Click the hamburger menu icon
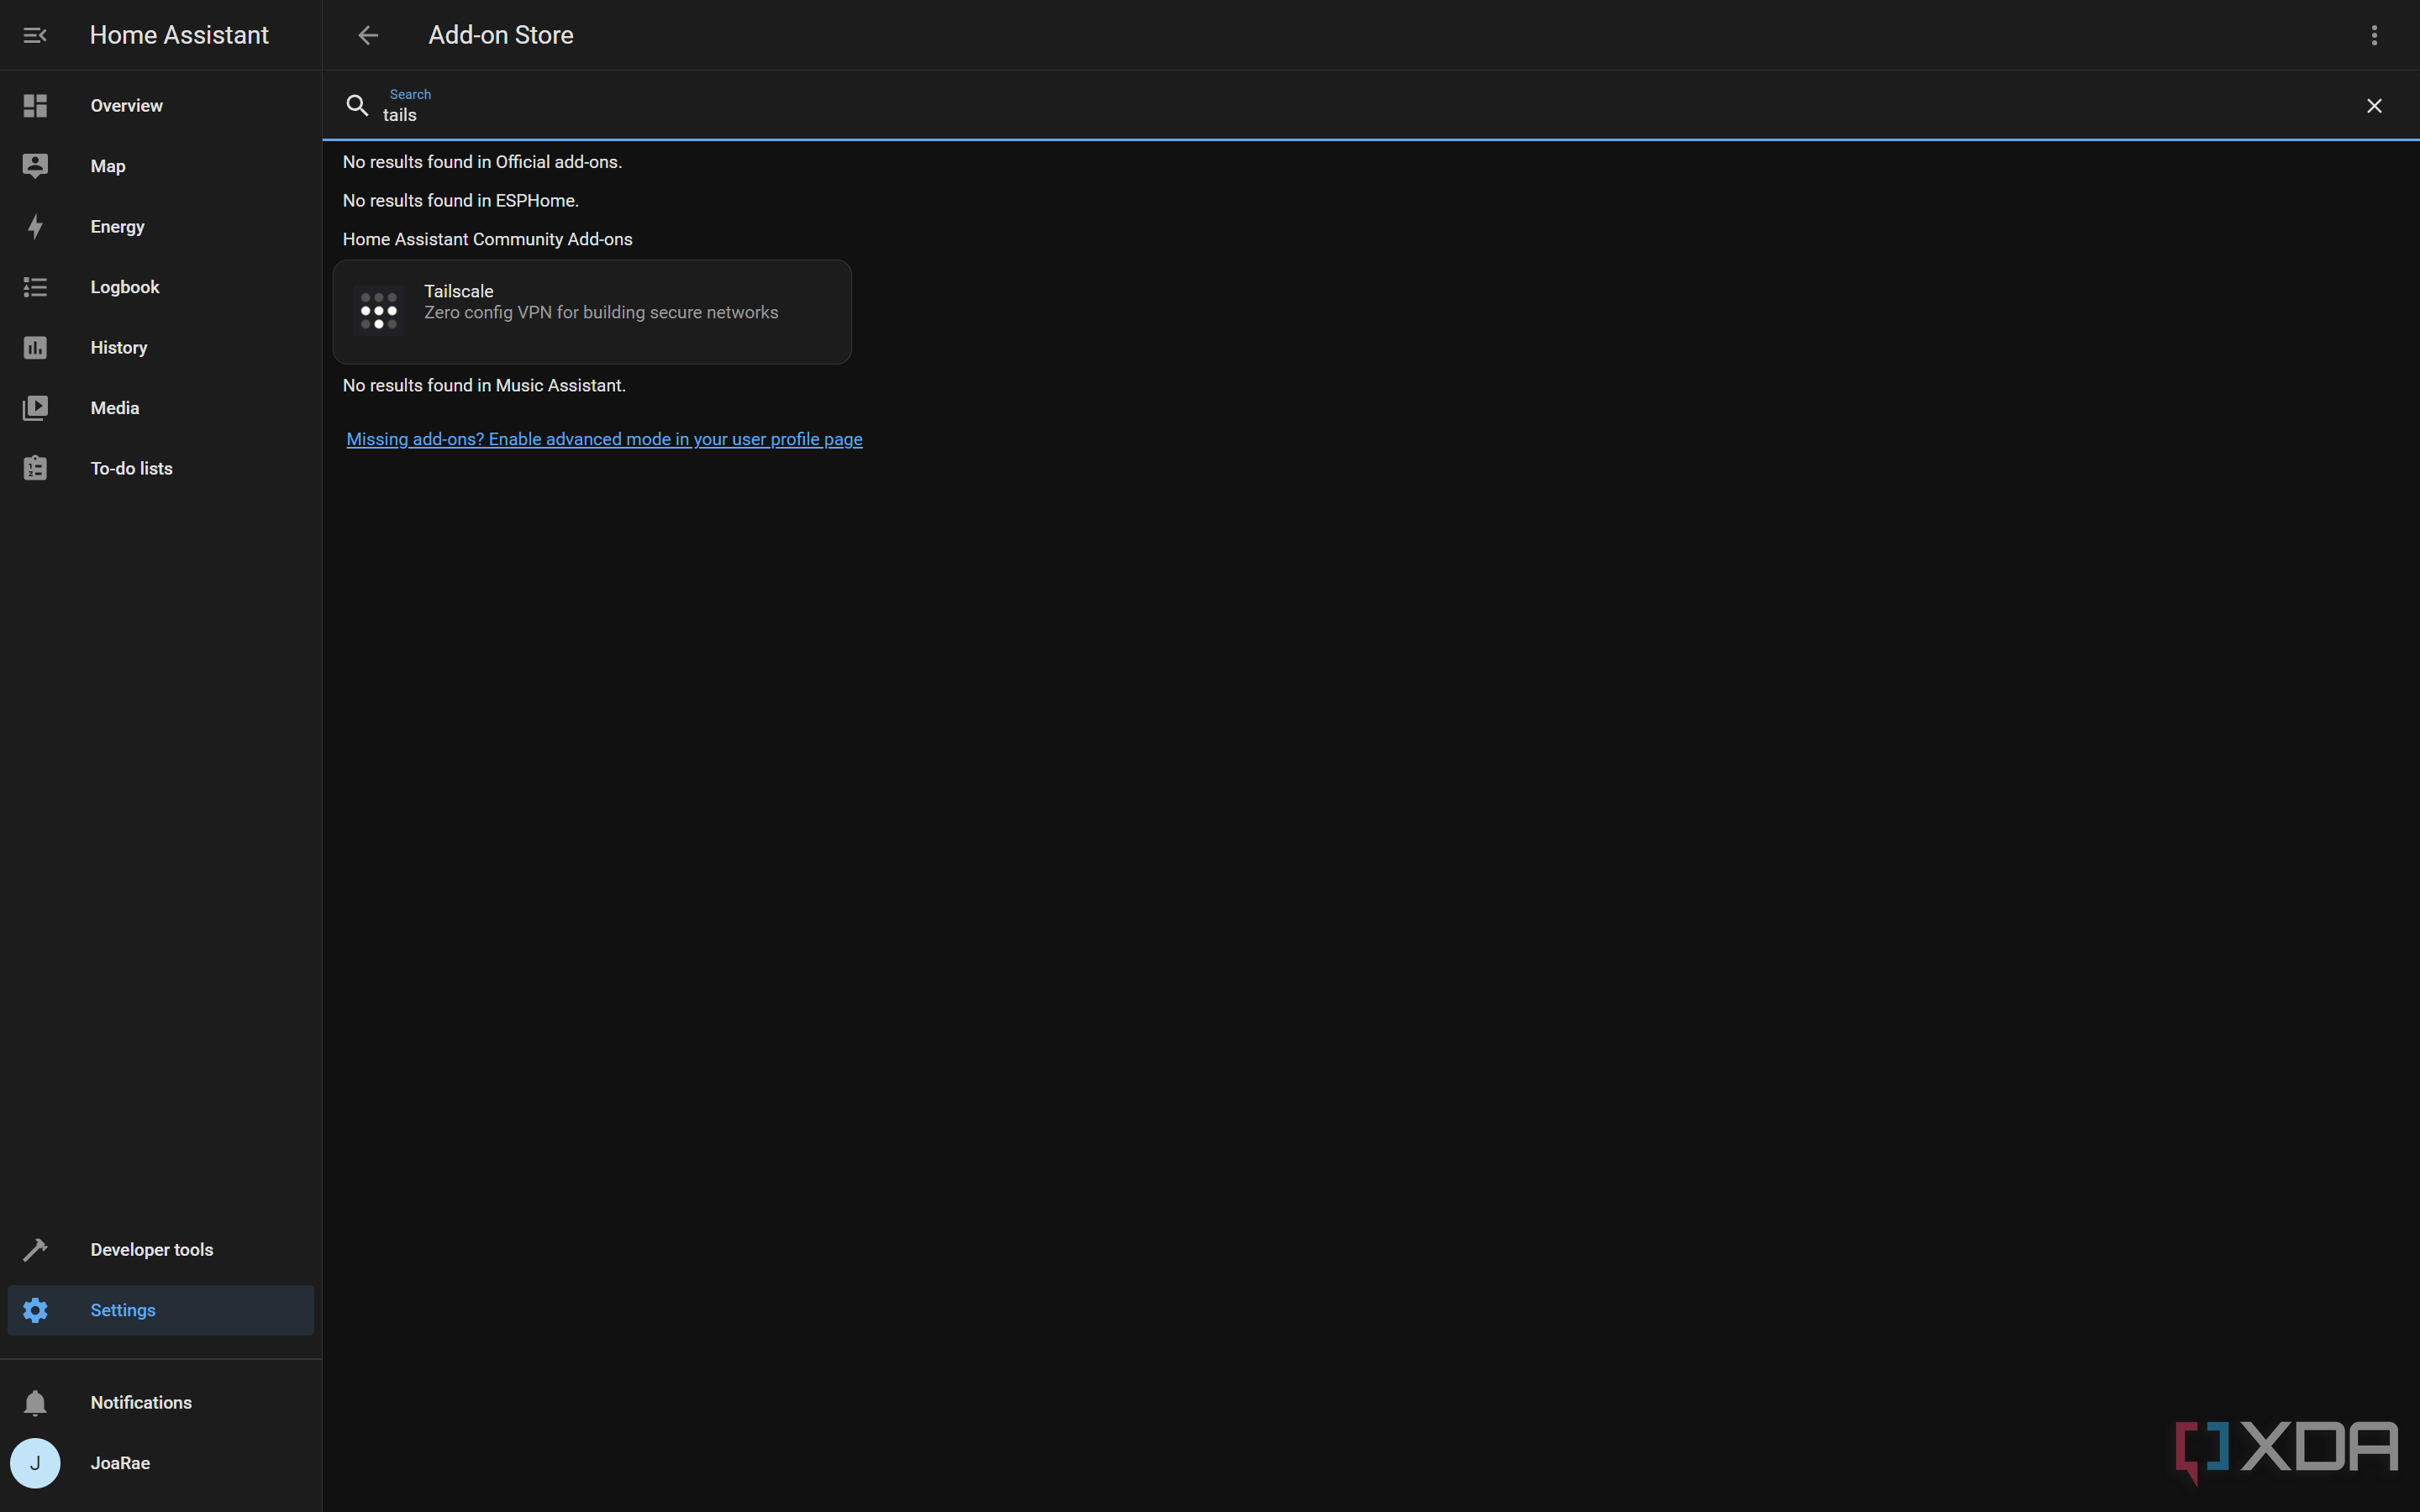 click(x=34, y=34)
